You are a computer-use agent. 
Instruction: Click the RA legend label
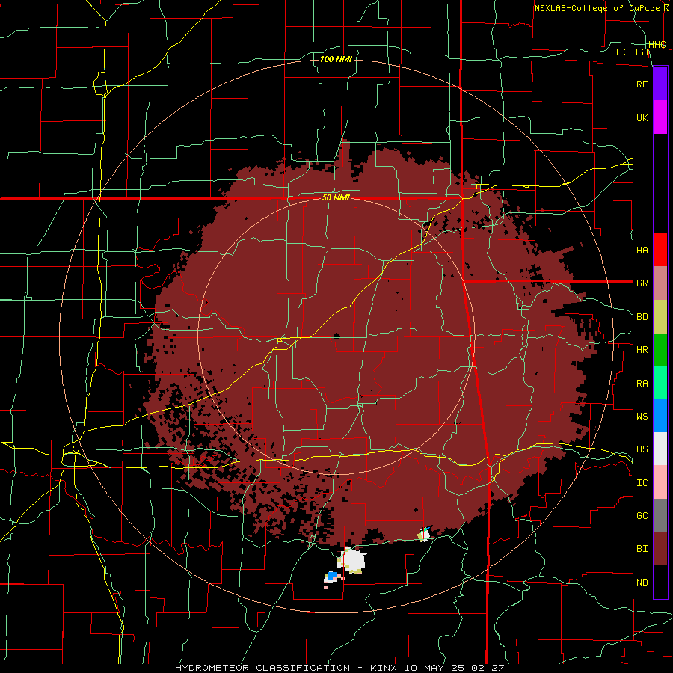tap(642, 384)
